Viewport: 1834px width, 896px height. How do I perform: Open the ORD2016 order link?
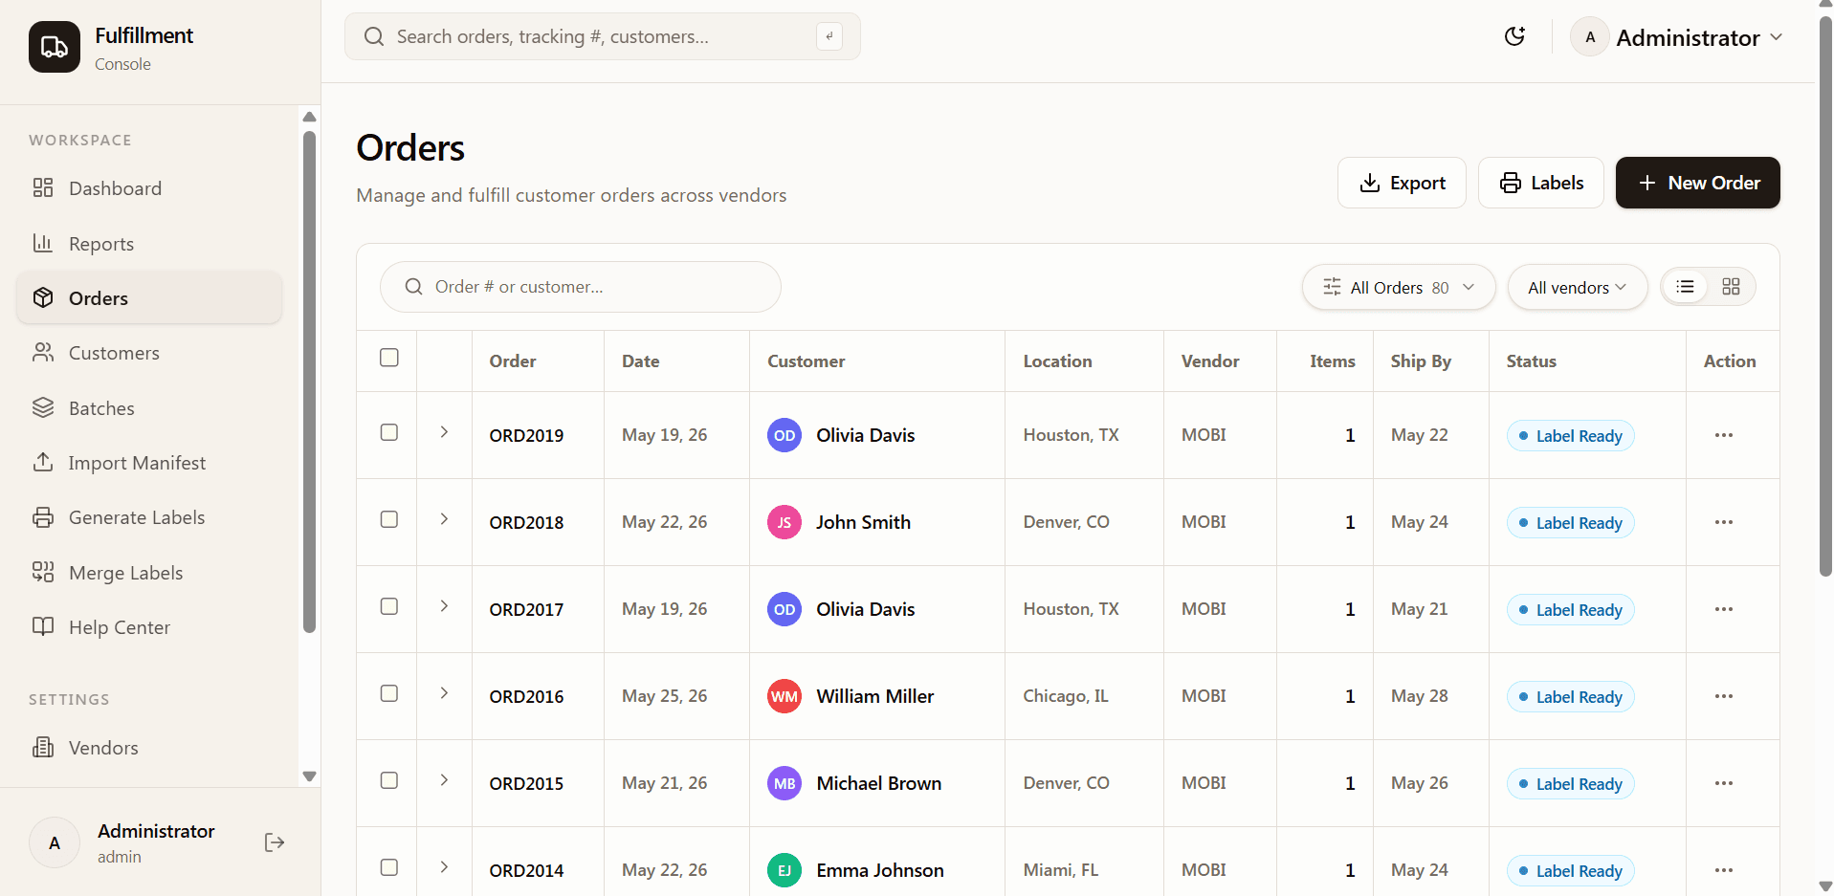(526, 697)
